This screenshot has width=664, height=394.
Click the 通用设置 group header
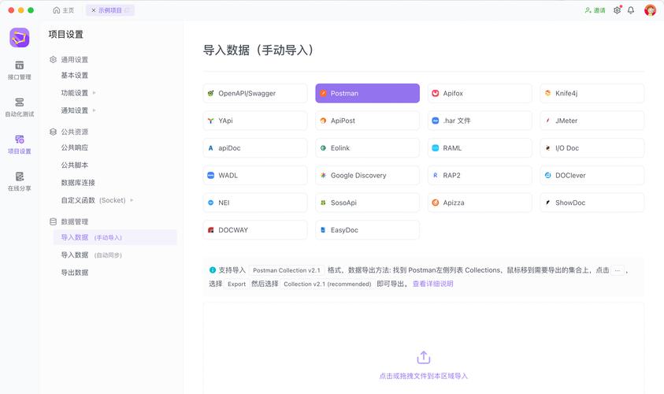click(x=69, y=60)
